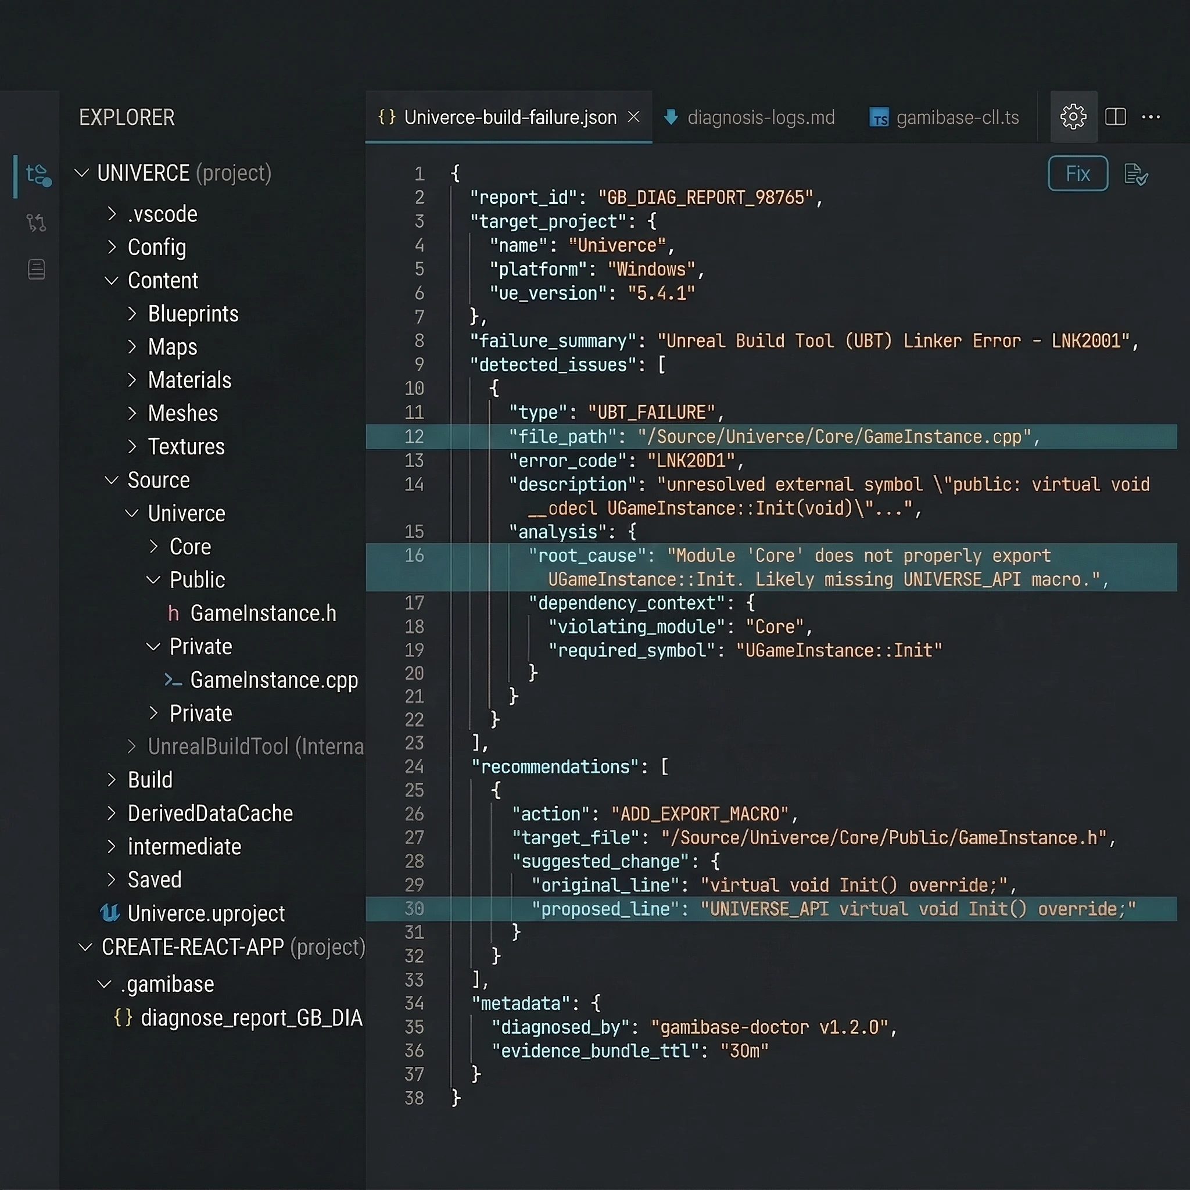Open the editor settings gear icon
This screenshot has height=1190, width=1190.
(x=1074, y=116)
